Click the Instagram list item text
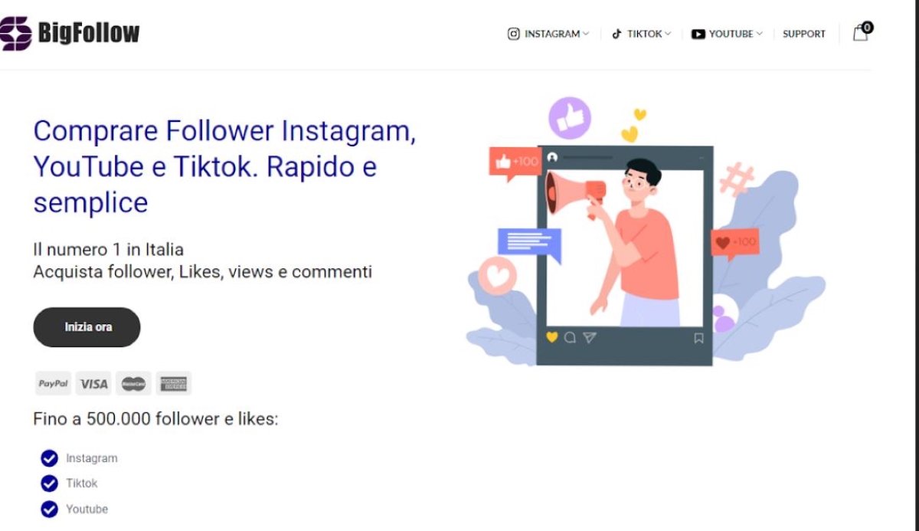Screen dimensions: 919x531 (x=92, y=458)
